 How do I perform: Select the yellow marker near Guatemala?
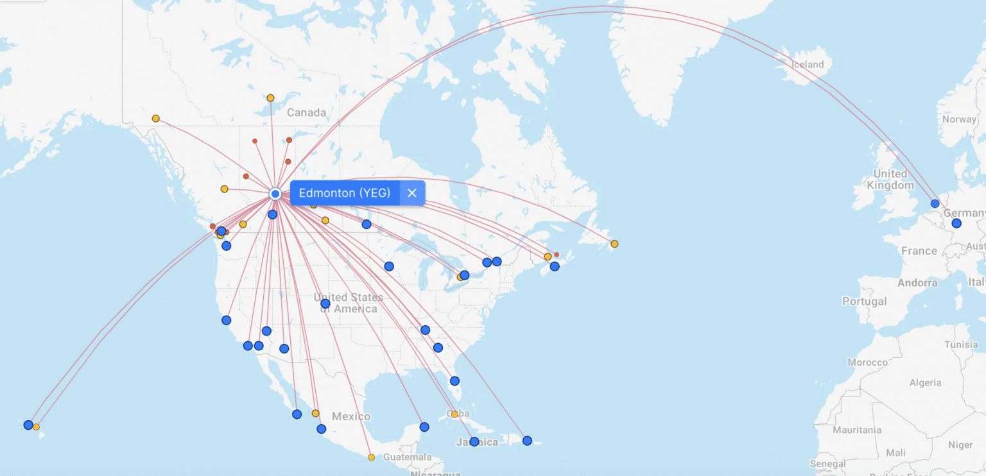tap(371, 457)
